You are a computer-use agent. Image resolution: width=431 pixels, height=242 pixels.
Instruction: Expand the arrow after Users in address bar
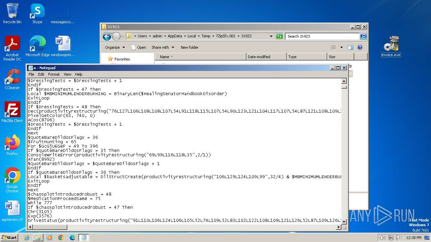tap(150, 36)
